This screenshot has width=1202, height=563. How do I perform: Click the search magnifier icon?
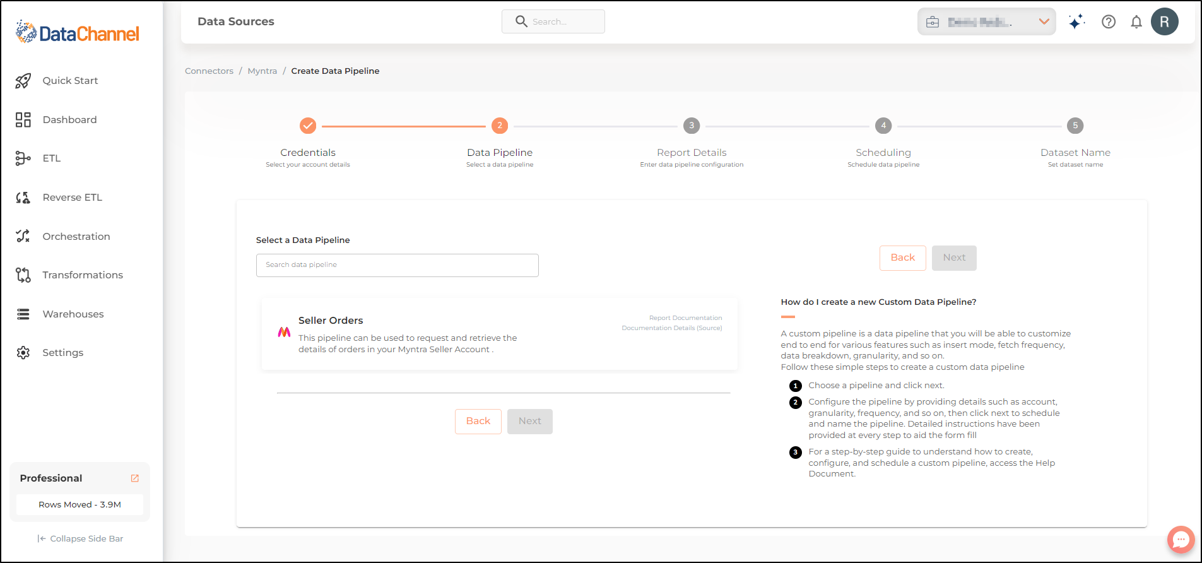click(521, 21)
